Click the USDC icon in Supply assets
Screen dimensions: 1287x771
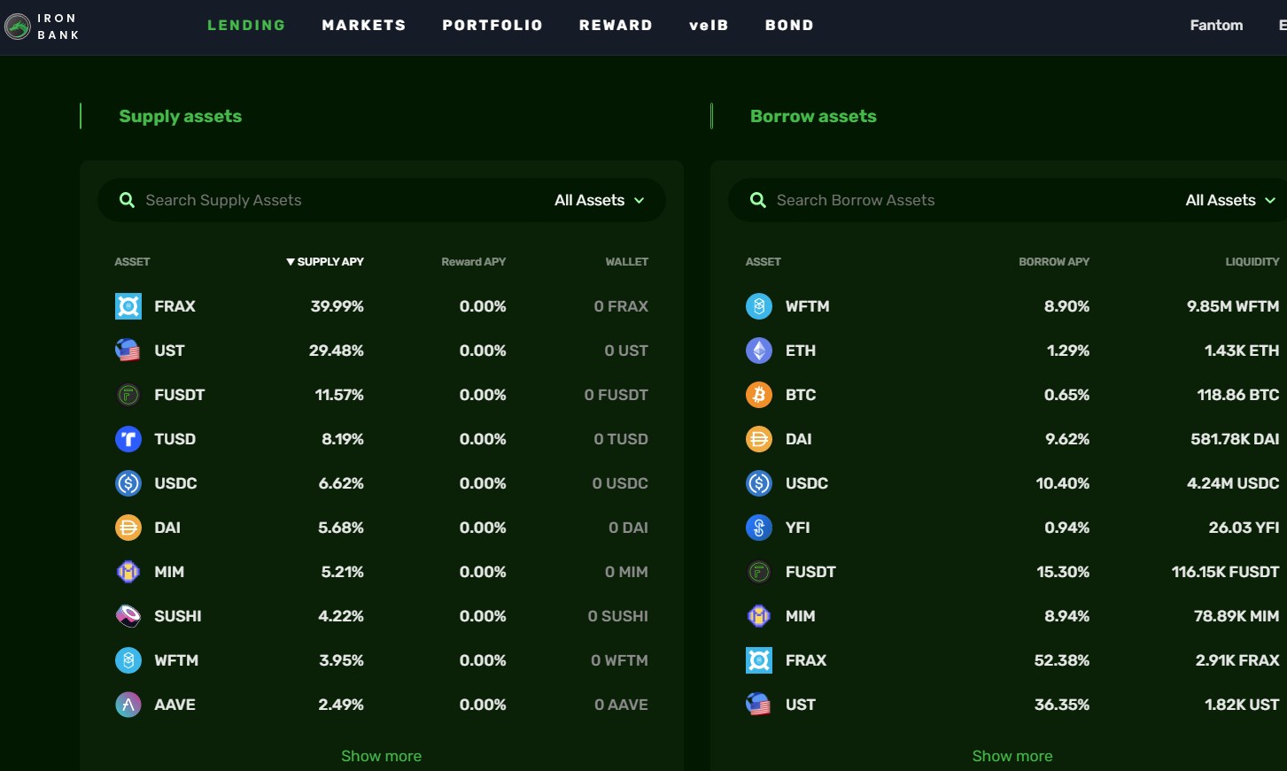(128, 483)
